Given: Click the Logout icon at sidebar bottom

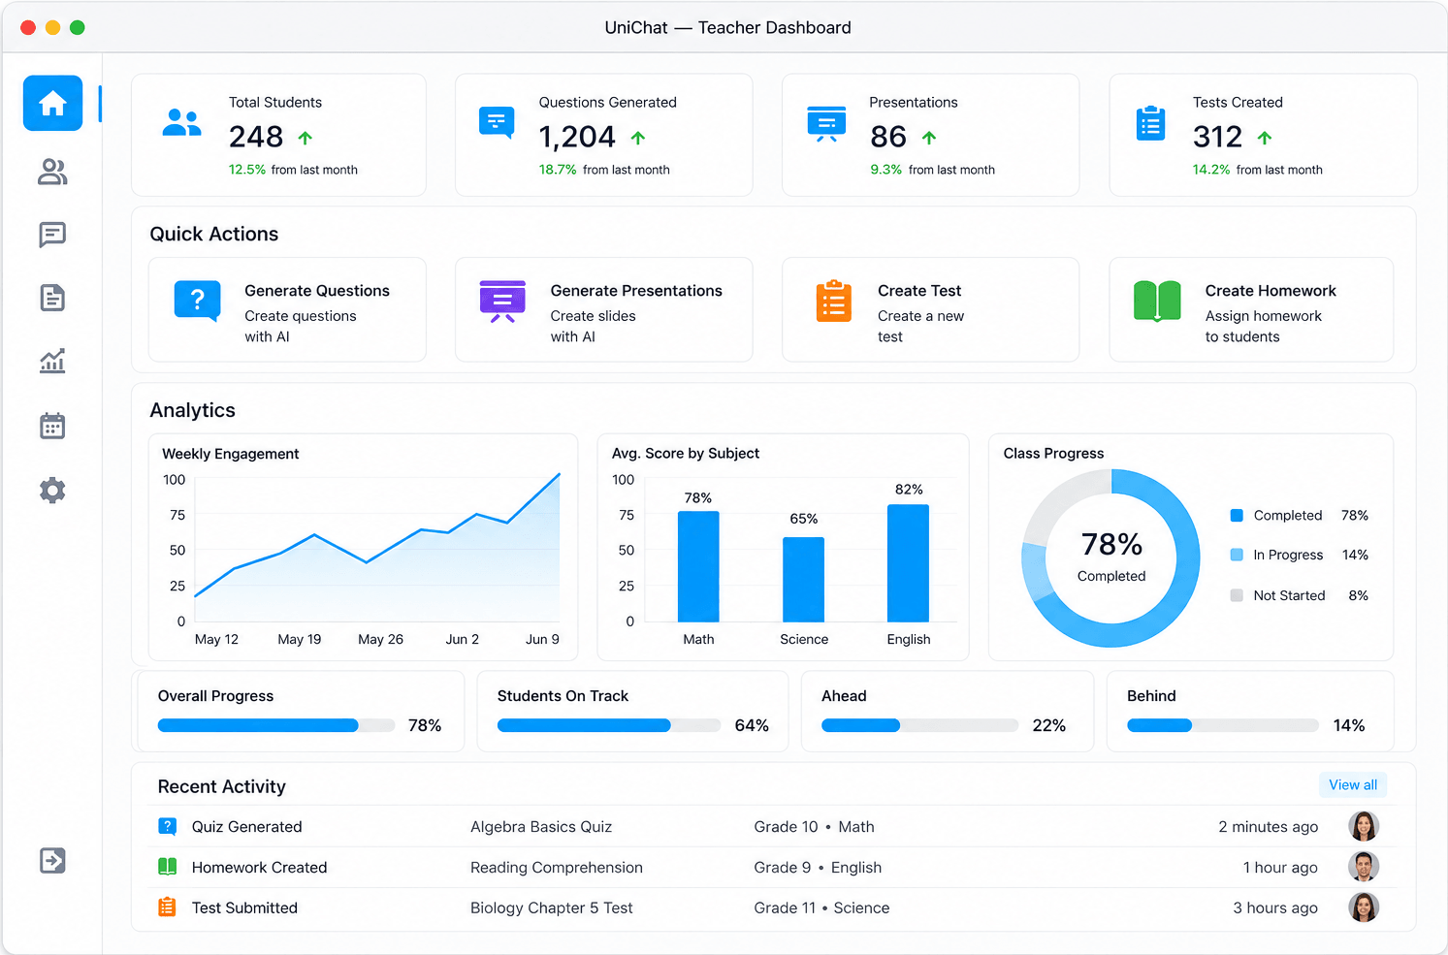Looking at the screenshot, I should [x=52, y=860].
